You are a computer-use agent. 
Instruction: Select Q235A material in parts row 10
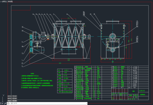pos(135,70)
